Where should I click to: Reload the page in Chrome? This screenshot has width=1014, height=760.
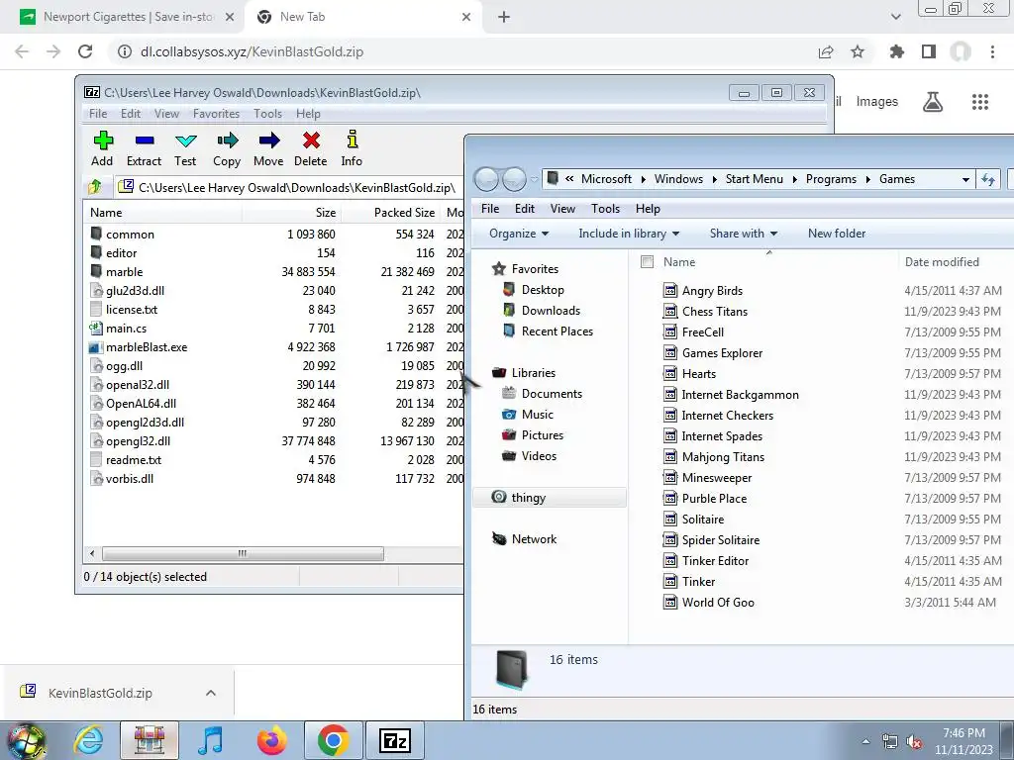pyautogui.click(x=85, y=51)
